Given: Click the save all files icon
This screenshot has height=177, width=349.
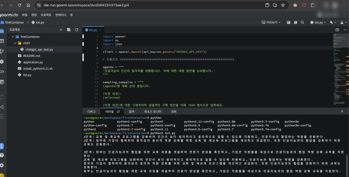Looking at the screenshot, I should [295, 23].
